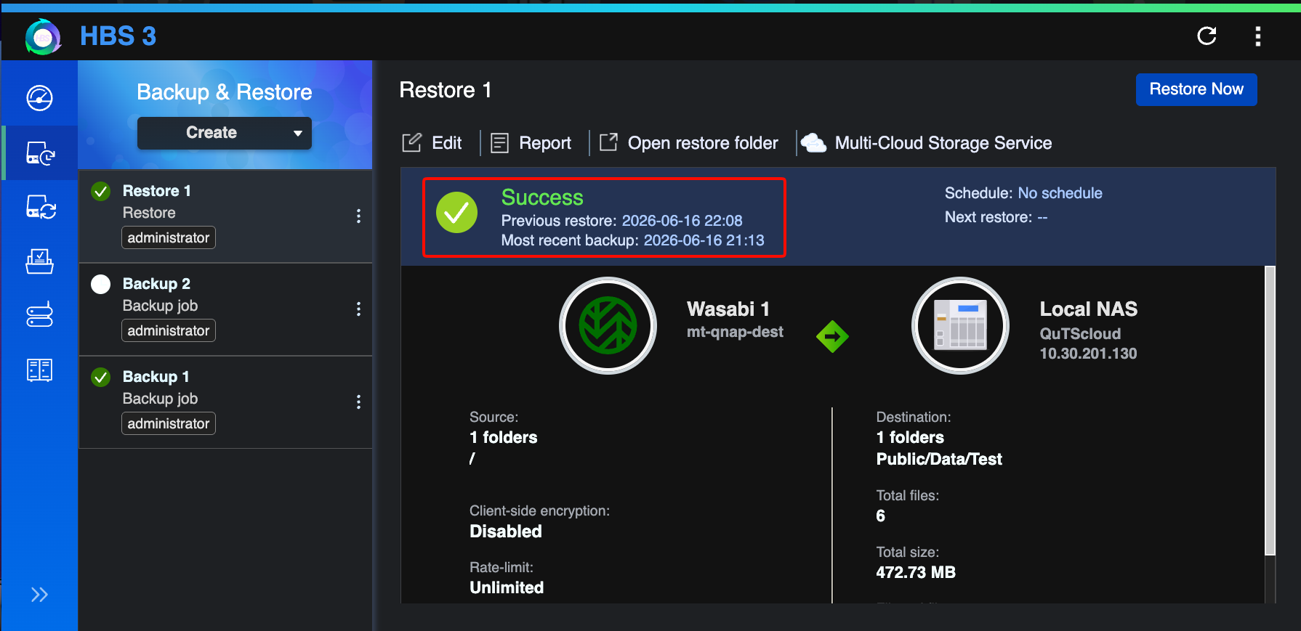Click the Restore Now button
1301x631 pixels.
tap(1196, 89)
